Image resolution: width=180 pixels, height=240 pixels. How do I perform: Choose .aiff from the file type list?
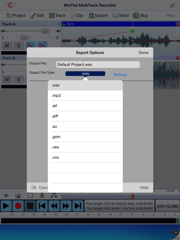click(x=85, y=116)
